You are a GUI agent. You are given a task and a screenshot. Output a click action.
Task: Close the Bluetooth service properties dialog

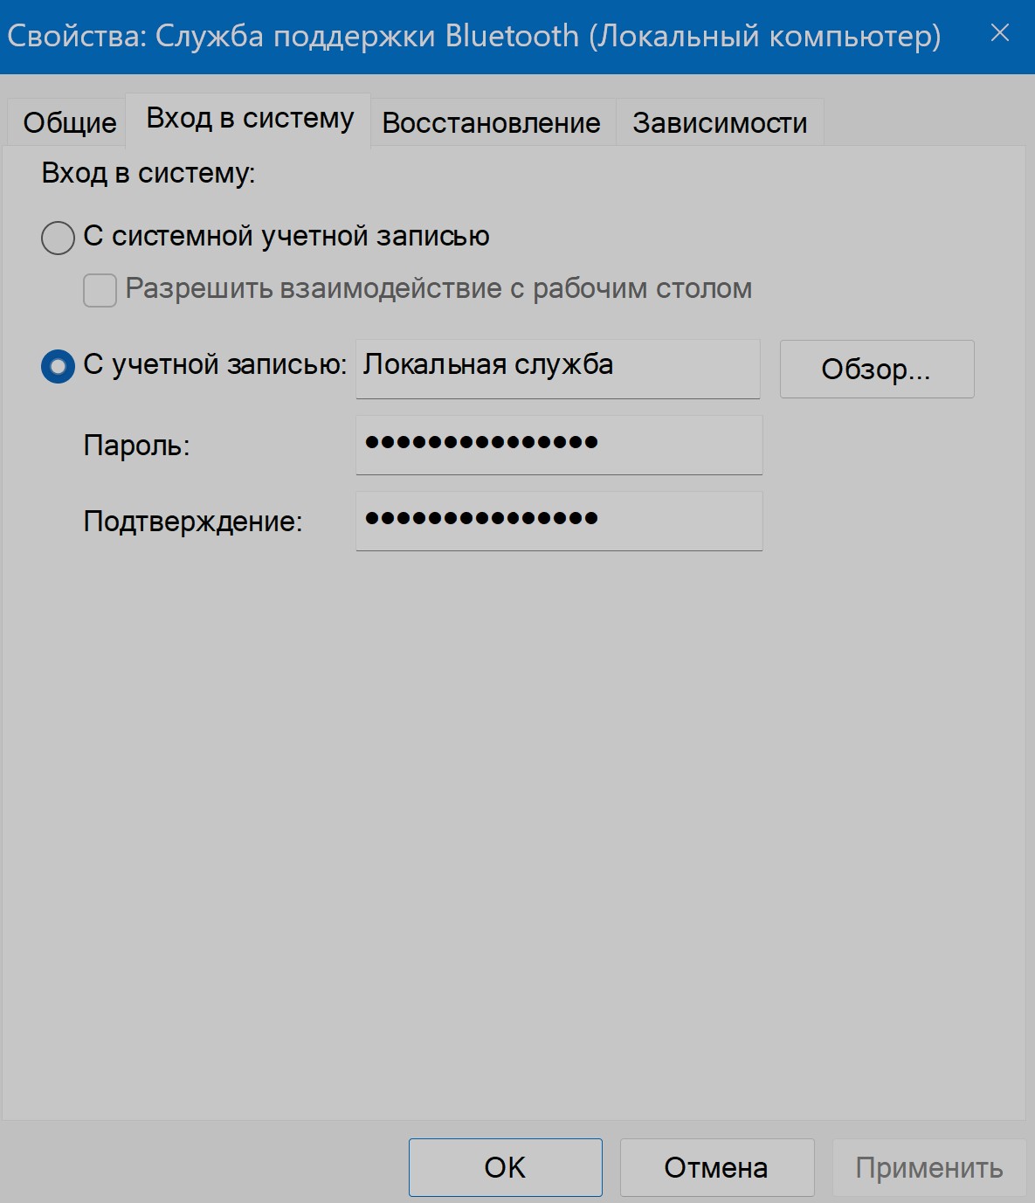(999, 33)
